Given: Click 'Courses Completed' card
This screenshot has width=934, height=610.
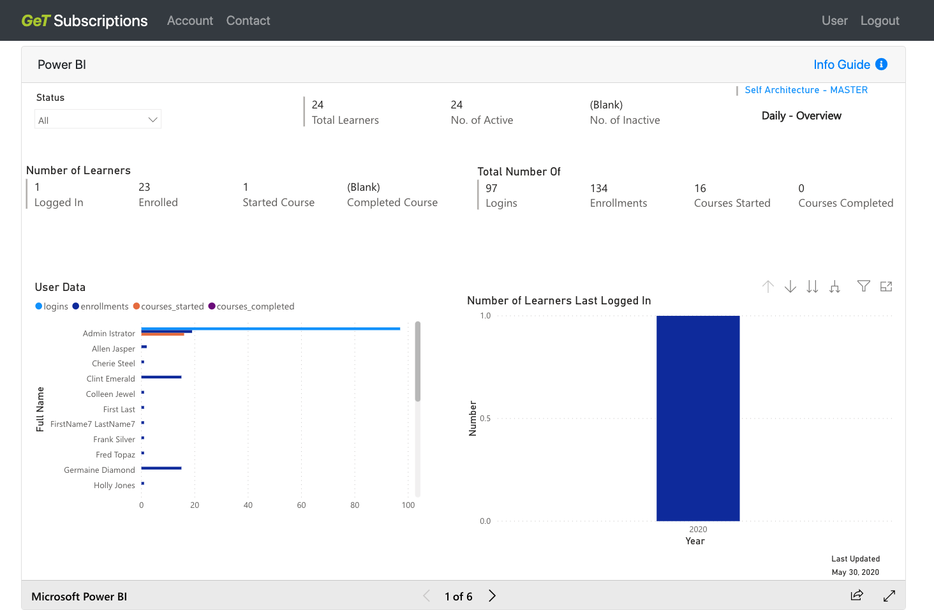Looking at the screenshot, I should pyautogui.click(x=846, y=196).
